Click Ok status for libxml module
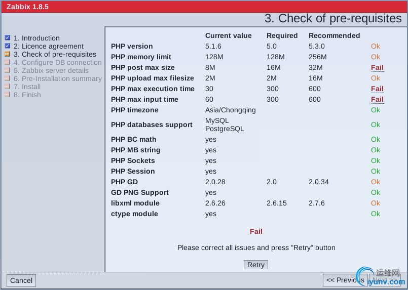Viewport: 408px width, 290px height. coord(376,203)
